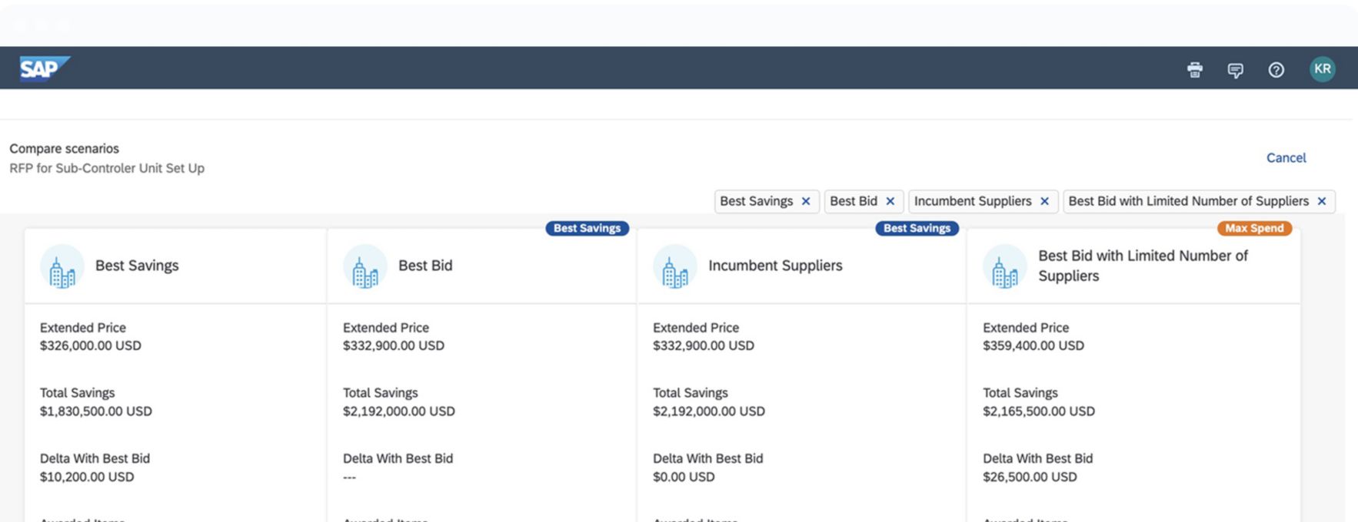Open the help question mark icon
Screen dimensions: 1358x522
pos(1276,70)
